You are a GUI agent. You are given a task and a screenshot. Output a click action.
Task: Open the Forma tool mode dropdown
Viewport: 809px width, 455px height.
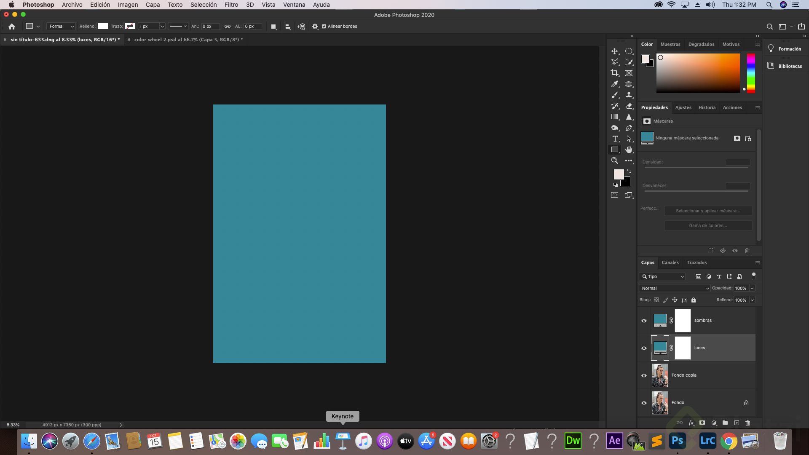click(62, 26)
